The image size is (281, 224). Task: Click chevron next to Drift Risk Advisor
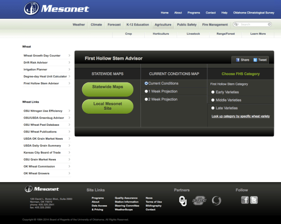tap(69, 63)
